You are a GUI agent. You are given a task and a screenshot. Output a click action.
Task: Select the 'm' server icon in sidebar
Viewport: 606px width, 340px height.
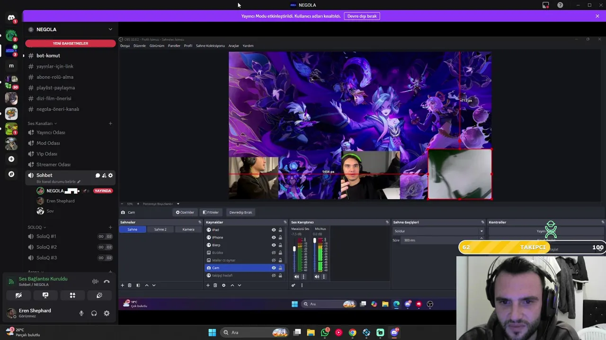[11, 66]
